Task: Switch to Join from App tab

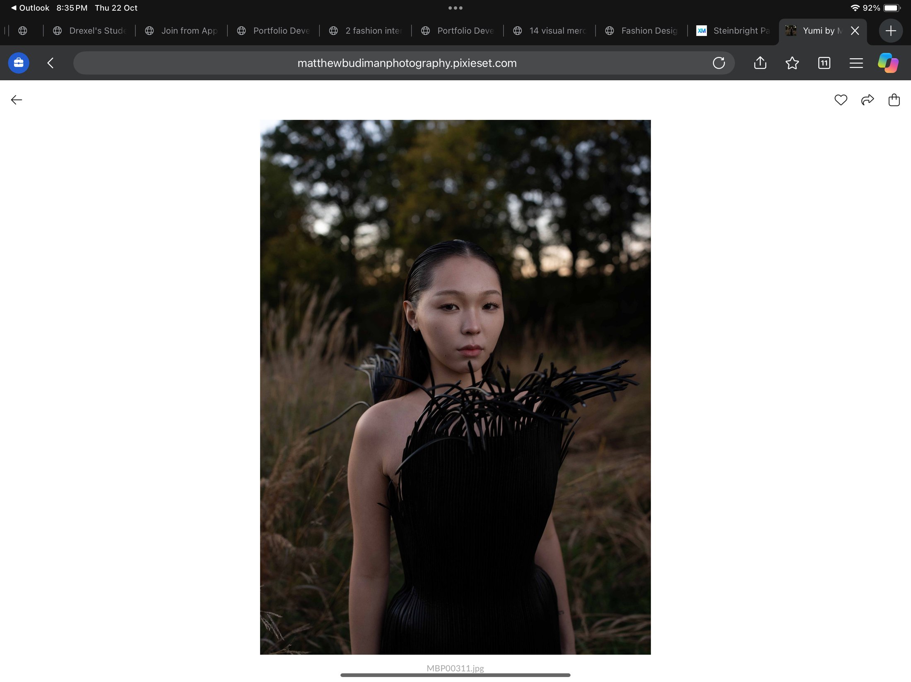Action: [181, 31]
